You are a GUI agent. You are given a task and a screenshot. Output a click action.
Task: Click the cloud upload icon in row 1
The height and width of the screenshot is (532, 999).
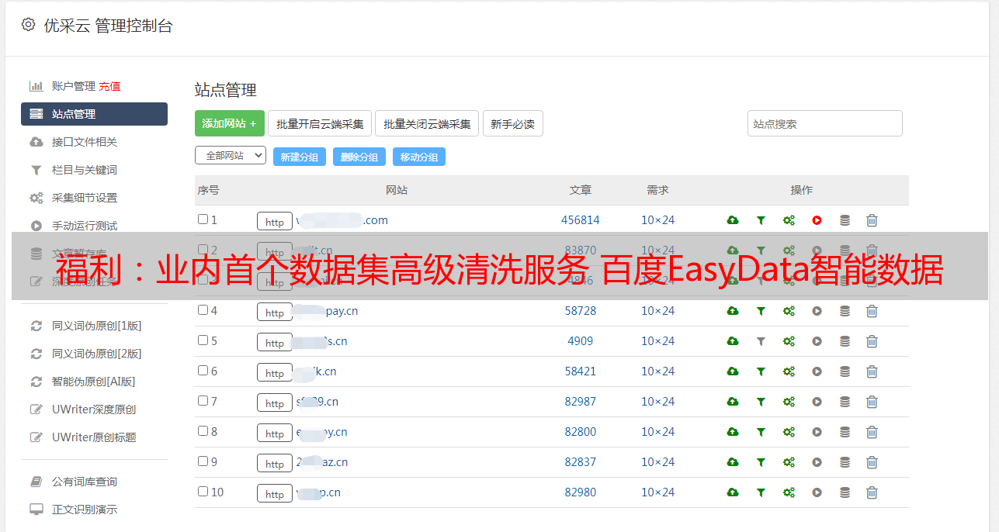(733, 220)
